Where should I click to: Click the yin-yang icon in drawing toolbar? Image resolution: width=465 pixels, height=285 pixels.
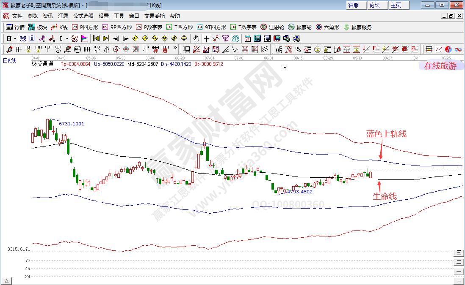tap(449, 49)
